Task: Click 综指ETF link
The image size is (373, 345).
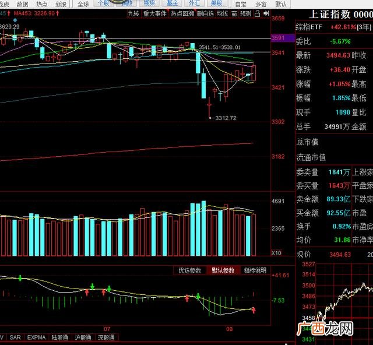Action: 309,27
